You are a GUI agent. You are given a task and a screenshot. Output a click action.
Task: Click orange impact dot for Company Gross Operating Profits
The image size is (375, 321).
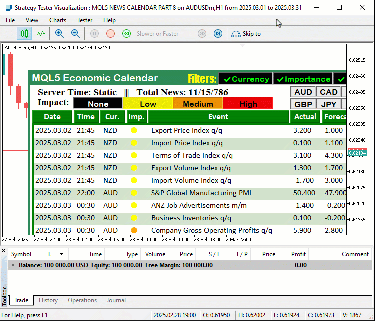[x=134, y=230]
